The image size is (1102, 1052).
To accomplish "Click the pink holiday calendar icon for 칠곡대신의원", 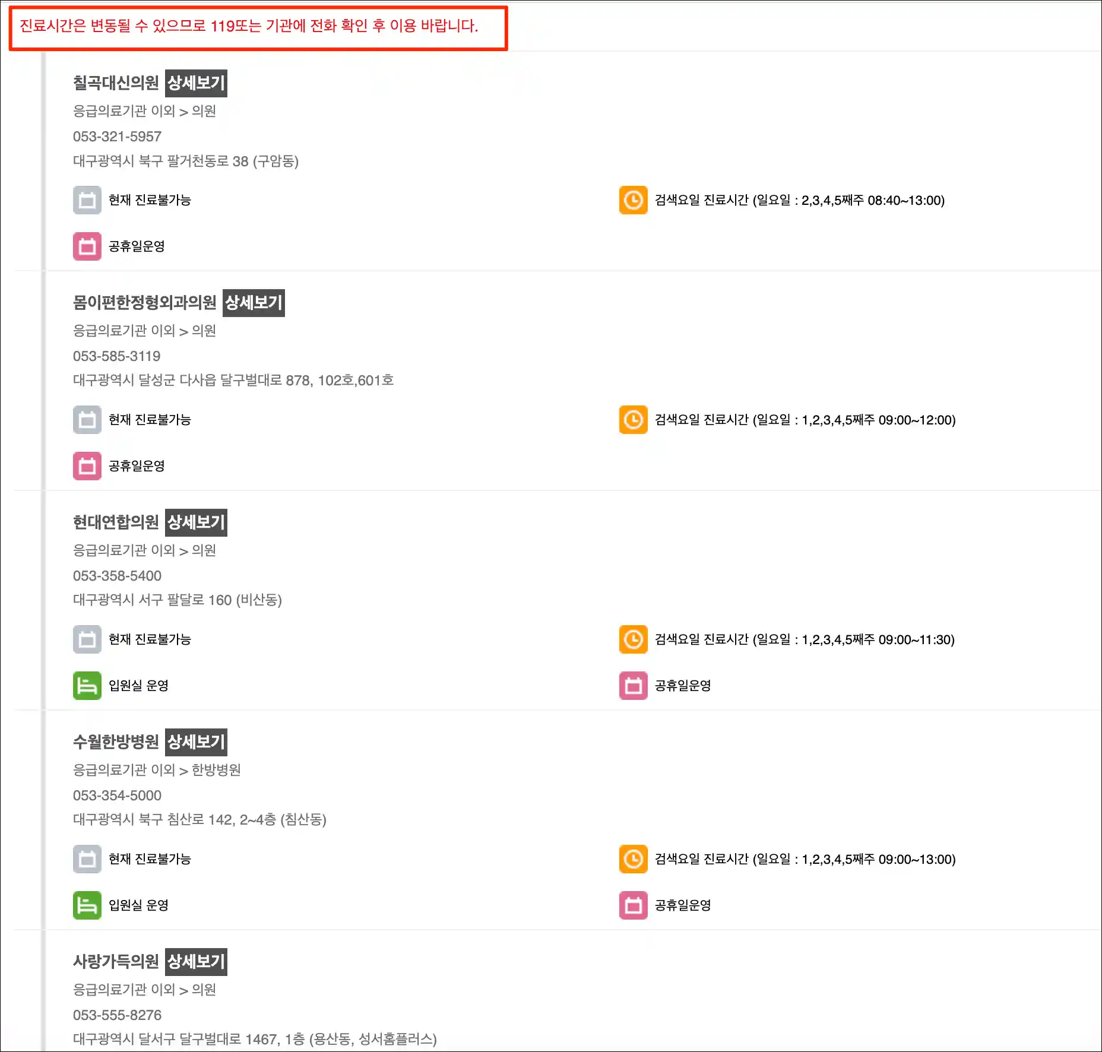I will pos(87,246).
